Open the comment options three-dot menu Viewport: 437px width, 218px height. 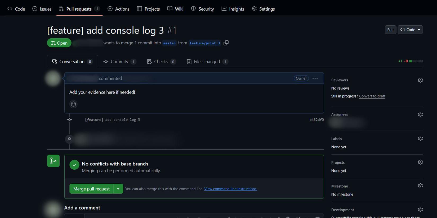click(315, 78)
